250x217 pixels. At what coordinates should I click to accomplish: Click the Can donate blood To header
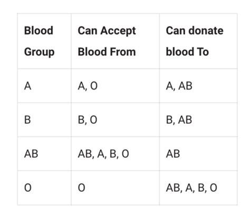click(198, 41)
